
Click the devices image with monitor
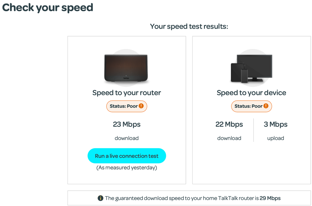pyautogui.click(x=251, y=68)
